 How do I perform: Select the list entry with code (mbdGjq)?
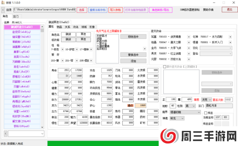coord(22,32)
